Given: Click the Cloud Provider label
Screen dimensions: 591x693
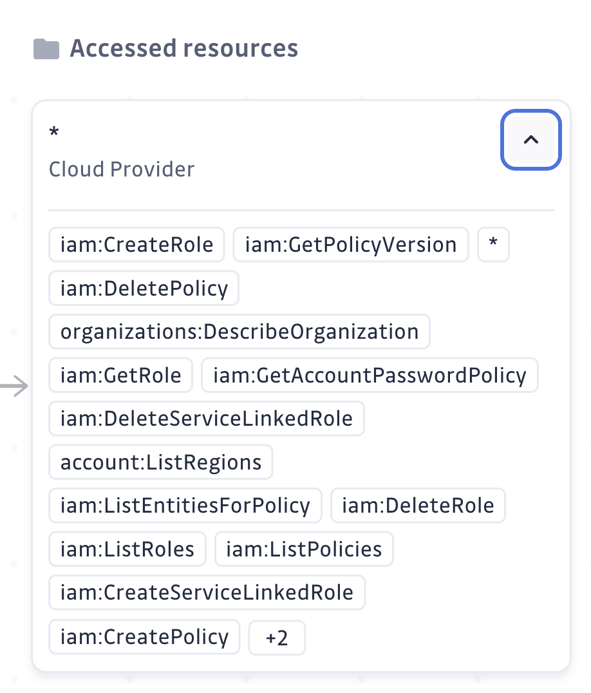Looking at the screenshot, I should point(121,169).
